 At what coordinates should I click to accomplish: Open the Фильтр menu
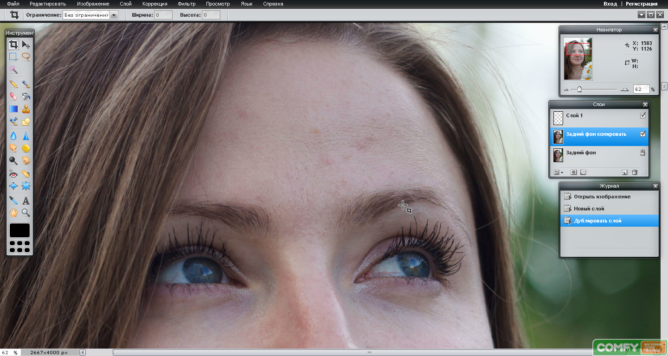(x=186, y=4)
